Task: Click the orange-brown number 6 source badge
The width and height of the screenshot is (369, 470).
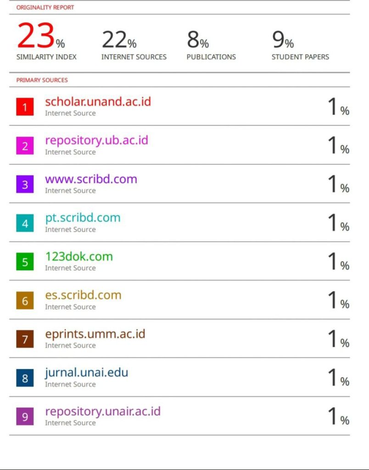Action: coord(25,300)
